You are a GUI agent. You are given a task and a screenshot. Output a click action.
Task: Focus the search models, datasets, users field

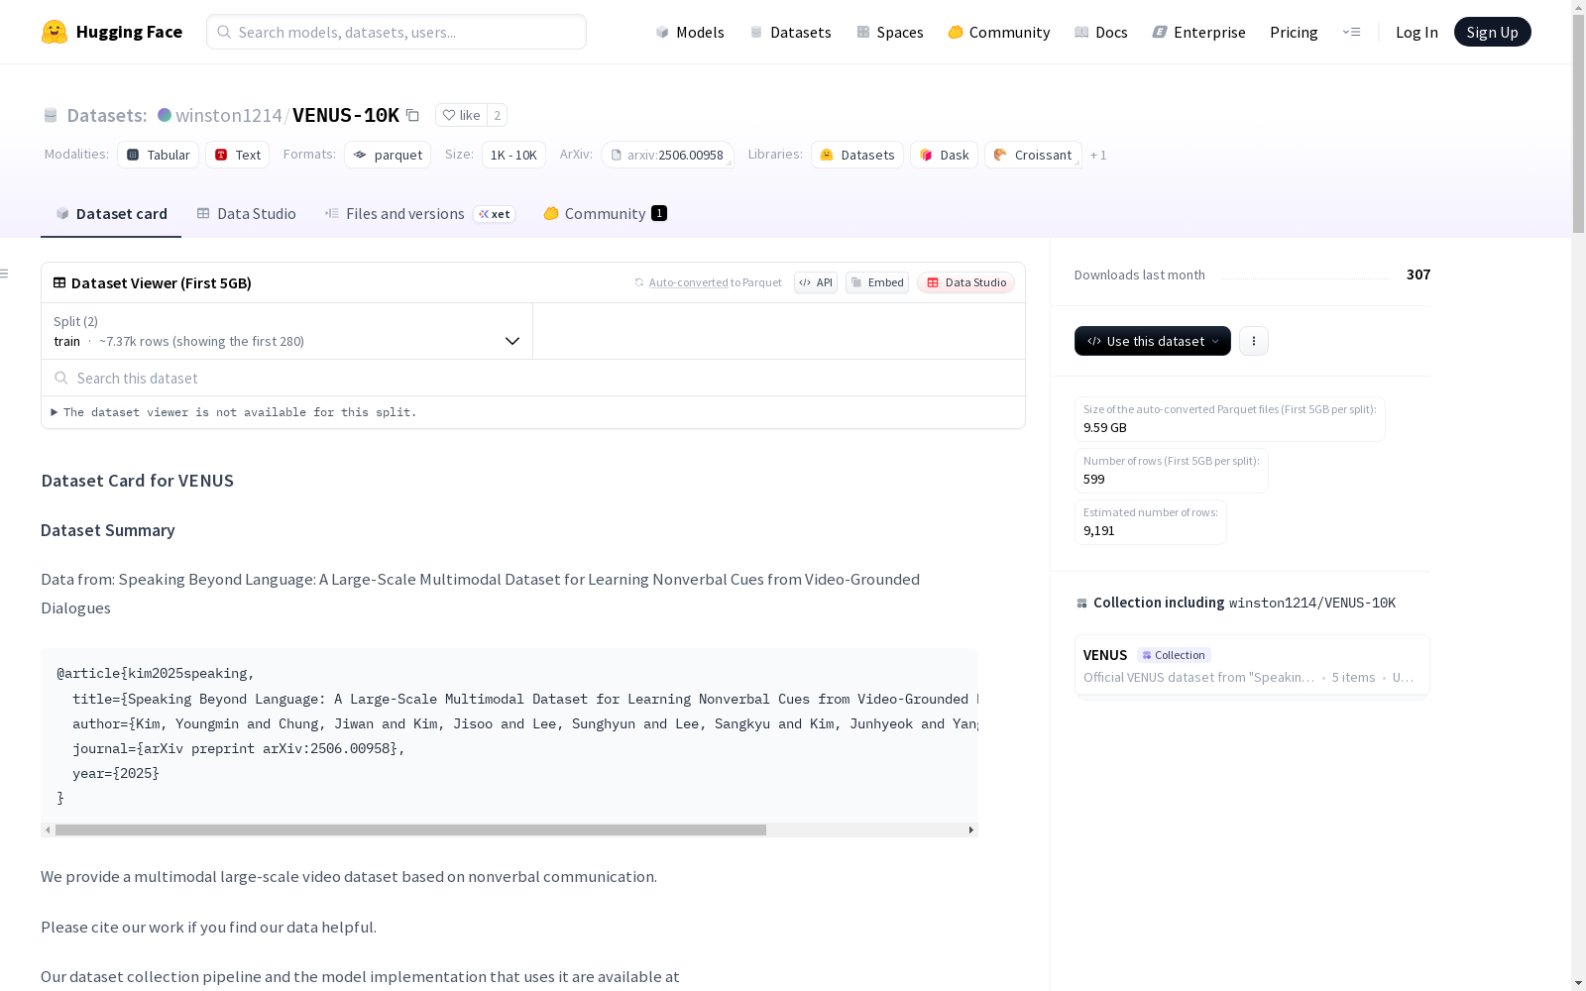click(396, 32)
